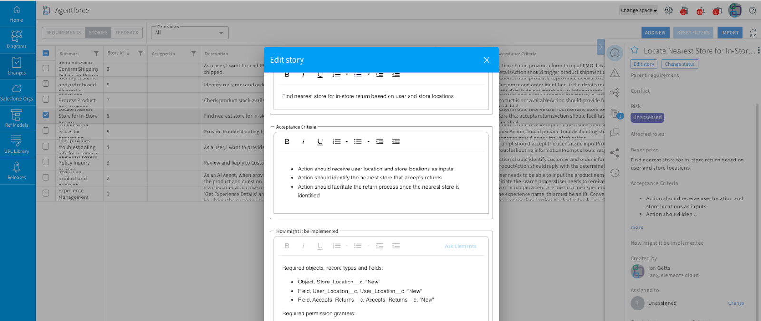
Task: Apply italic in Acceptance Criteria editor
Action: coord(303,142)
